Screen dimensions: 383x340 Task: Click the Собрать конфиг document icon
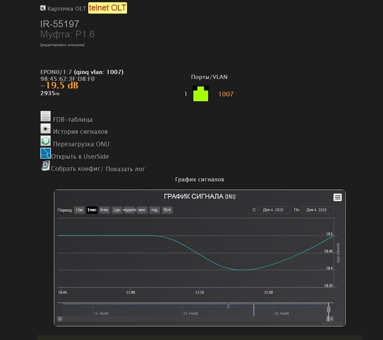coord(45,165)
